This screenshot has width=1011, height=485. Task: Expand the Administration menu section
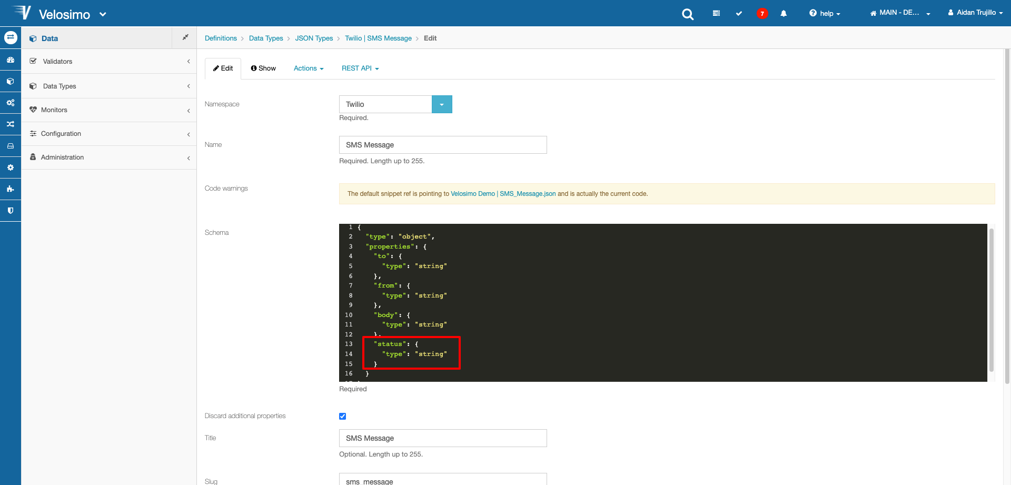109,157
